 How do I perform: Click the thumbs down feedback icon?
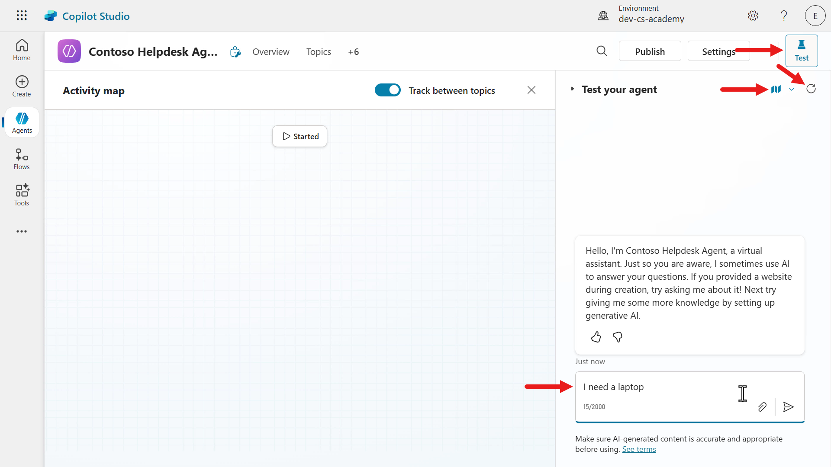(x=618, y=337)
